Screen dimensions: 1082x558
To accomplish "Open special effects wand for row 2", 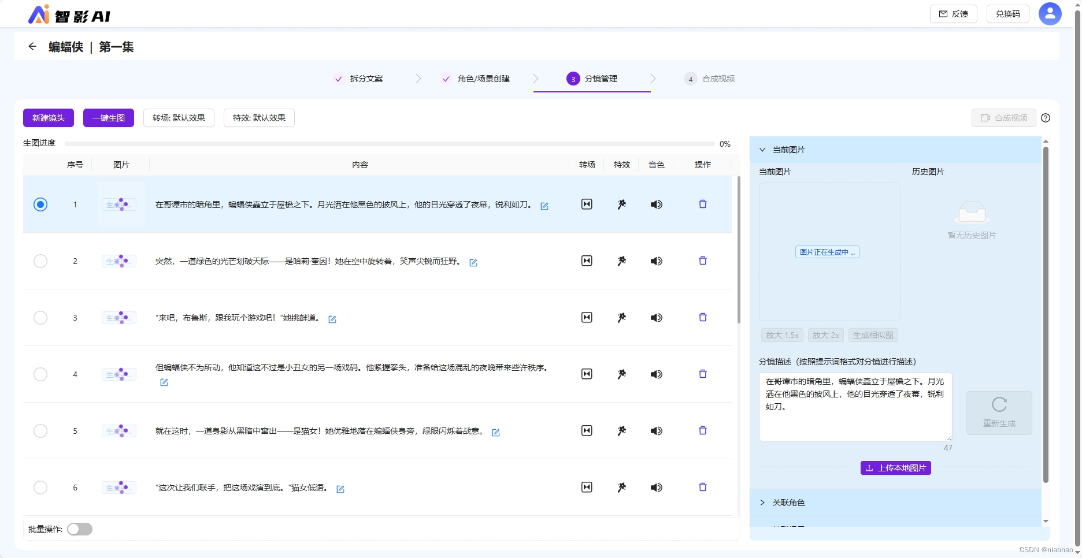I will pyautogui.click(x=621, y=261).
